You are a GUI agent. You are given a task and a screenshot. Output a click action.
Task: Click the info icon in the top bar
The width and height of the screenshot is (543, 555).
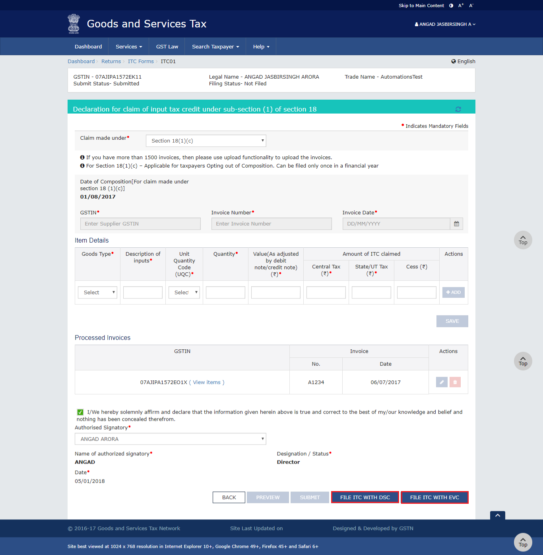[450, 6]
